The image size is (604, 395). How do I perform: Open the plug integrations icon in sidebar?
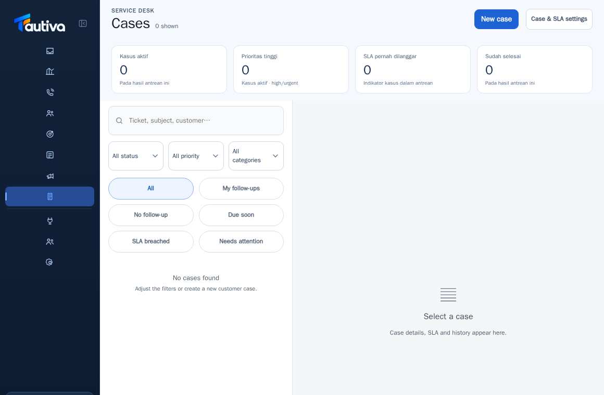(x=49, y=221)
